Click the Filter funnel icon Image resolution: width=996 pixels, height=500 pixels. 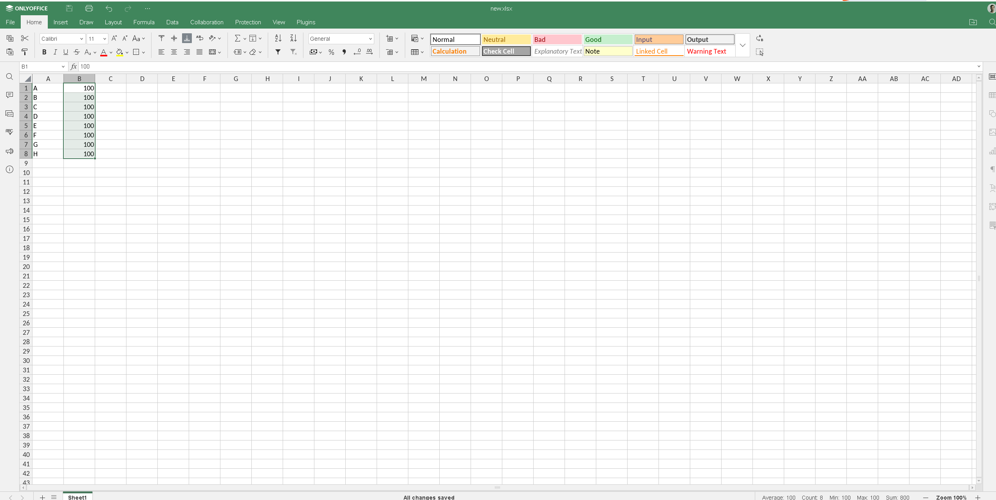pos(278,52)
